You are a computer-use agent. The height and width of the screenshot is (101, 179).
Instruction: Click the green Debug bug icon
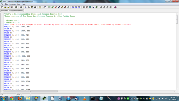tap(96, 7)
